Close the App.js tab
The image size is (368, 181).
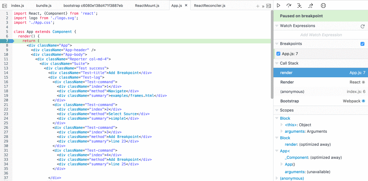186,6
